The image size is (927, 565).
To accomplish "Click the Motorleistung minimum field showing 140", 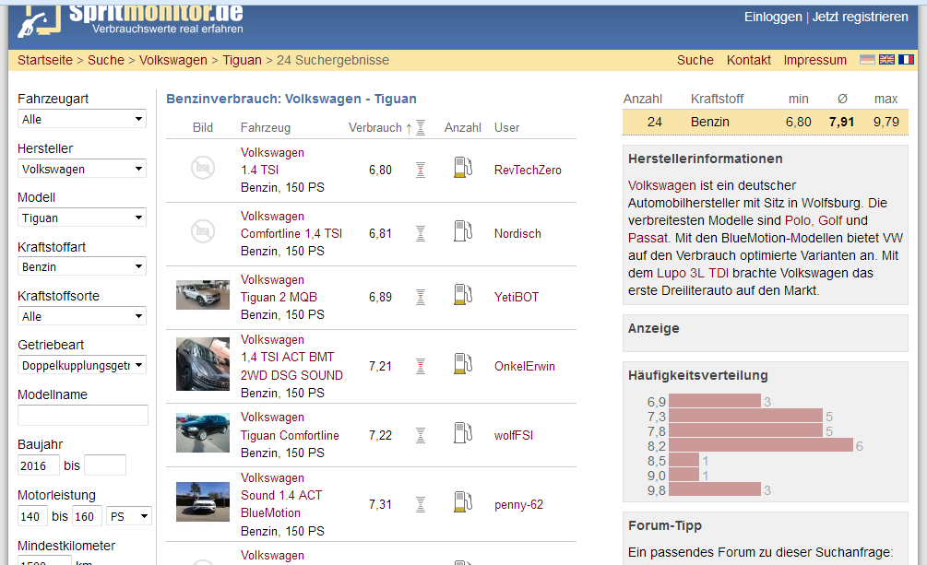I will (x=32, y=516).
